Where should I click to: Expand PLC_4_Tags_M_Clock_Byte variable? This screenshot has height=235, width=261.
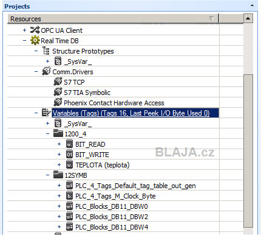click(x=59, y=195)
